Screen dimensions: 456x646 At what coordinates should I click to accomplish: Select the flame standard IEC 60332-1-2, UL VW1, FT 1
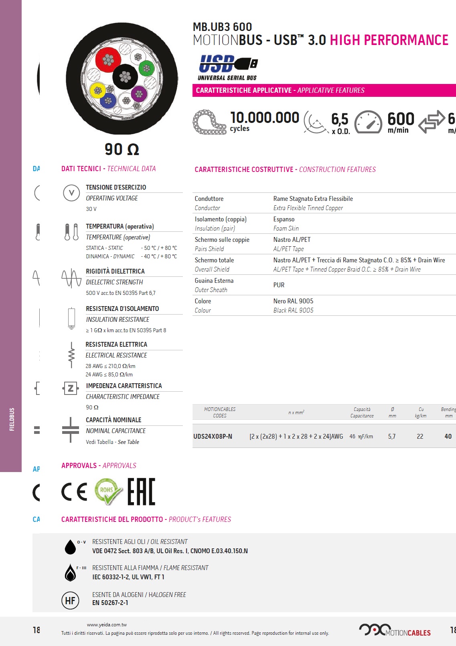click(x=128, y=577)
